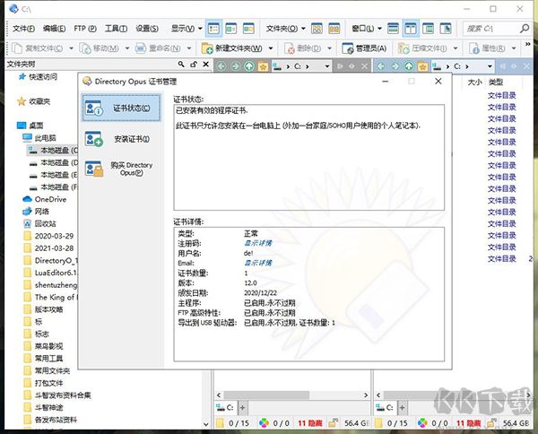Select the 收藏夹 favorites star in sidebar
The width and height of the screenshot is (538, 434).
point(21,101)
